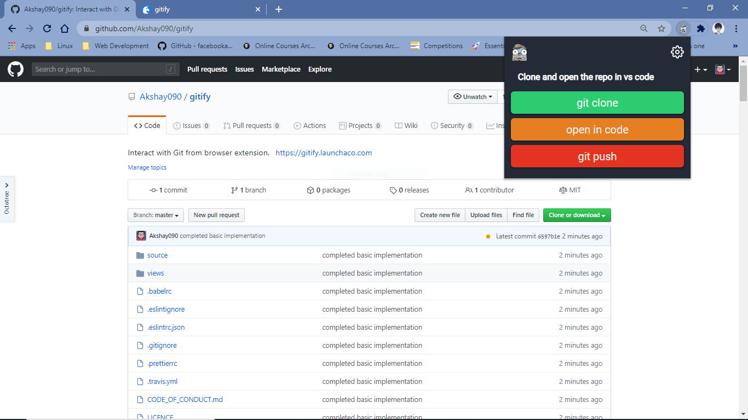
Task: Click the zoom magnifier icon in address bar
Action: tap(644, 28)
